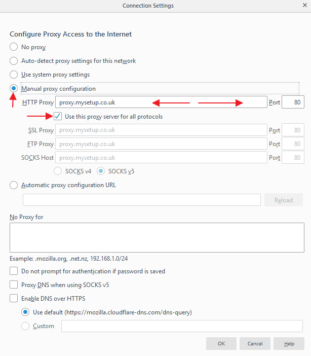Viewport: 311px width, 356px height.
Task: Select the SOCKS v4 radio option
Action: 58,171
